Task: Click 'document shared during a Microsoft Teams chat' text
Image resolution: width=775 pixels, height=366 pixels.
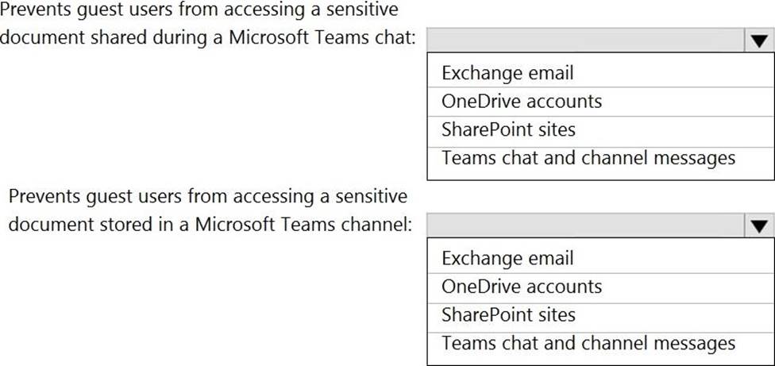Action: tap(208, 40)
